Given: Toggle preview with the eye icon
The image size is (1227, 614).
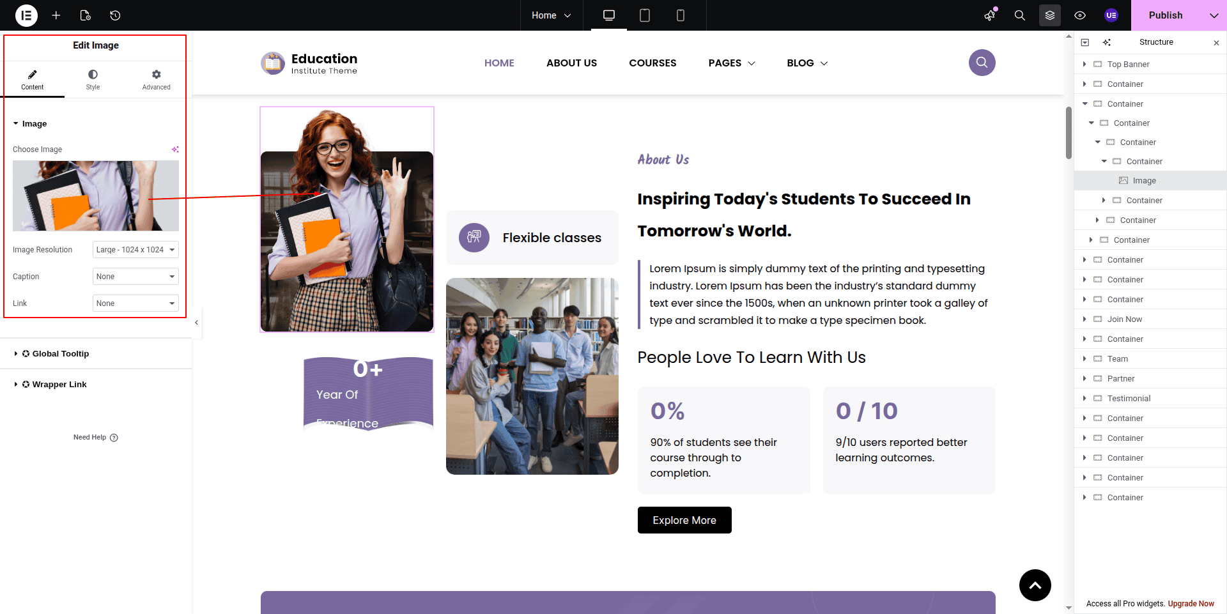Looking at the screenshot, I should [x=1080, y=15].
